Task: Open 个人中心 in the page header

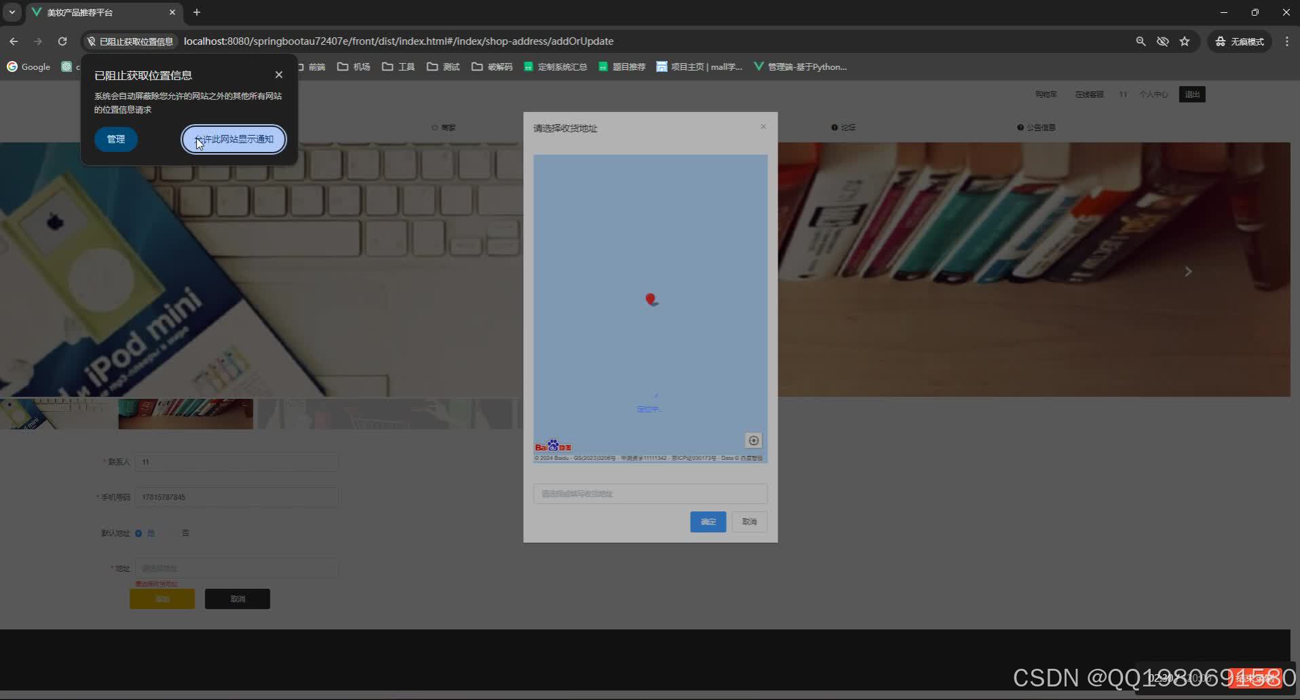Action: point(1153,94)
